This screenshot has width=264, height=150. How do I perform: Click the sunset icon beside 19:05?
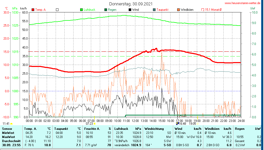click(x=198, y=124)
